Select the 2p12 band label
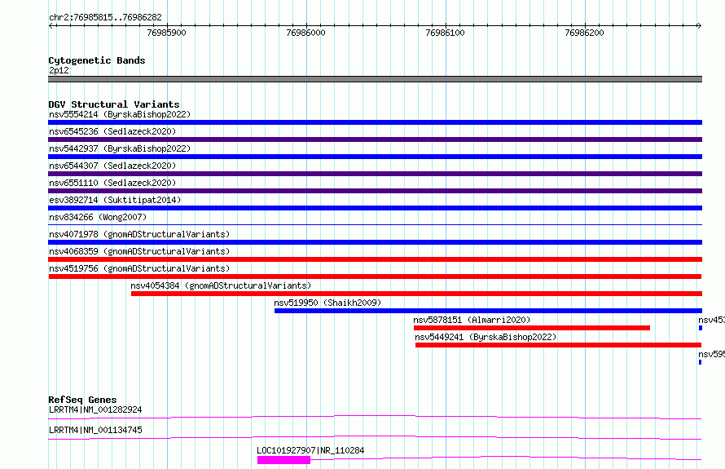 coord(59,70)
